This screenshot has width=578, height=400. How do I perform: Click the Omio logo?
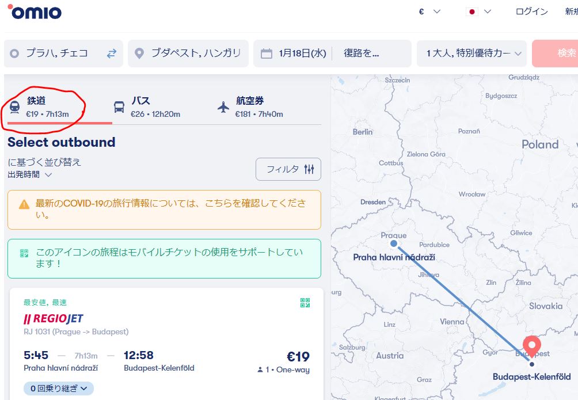tap(35, 12)
